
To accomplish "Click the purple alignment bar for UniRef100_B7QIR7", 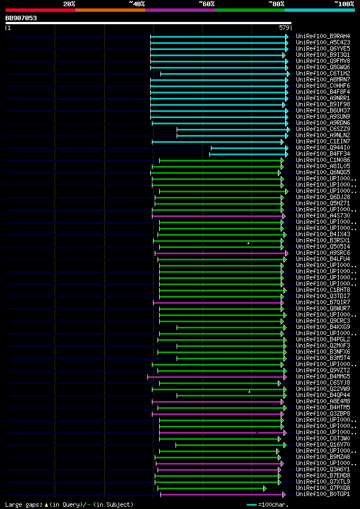I will (217, 303).
